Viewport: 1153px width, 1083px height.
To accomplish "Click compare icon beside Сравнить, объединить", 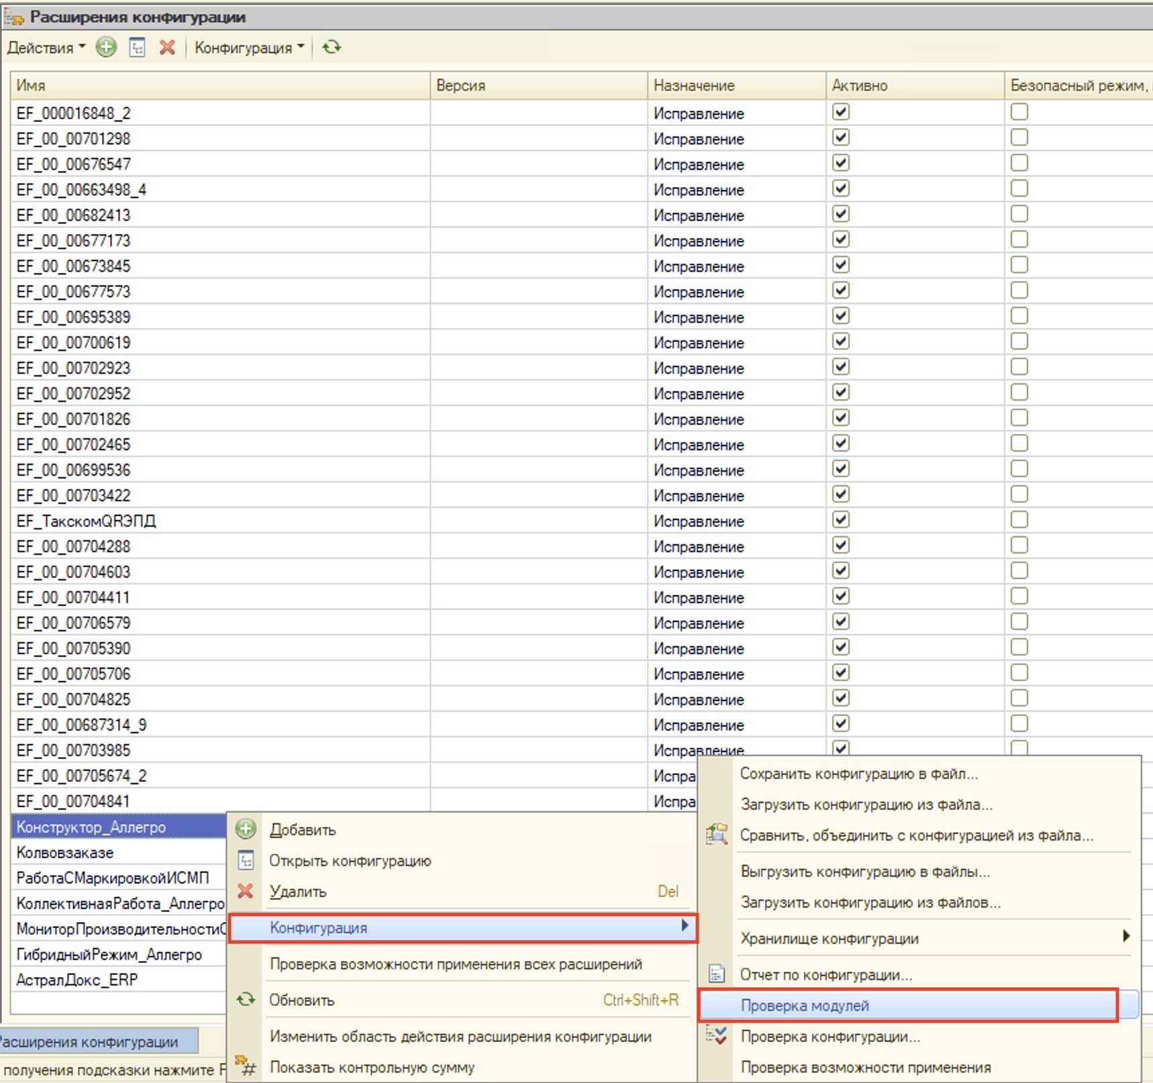I will 717,835.
